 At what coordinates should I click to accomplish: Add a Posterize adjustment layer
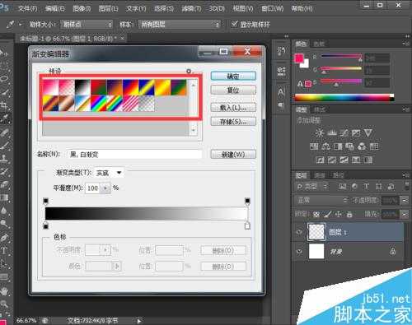coord(332,160)
